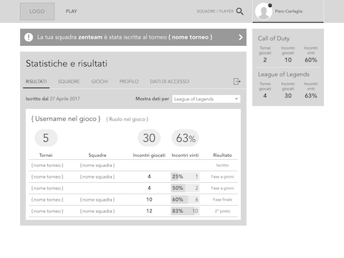Image resolution: width=344 pixels, height=258 pixels.
Task: Focus the SQUADRE / PLAYER search field
Action: 215,11
